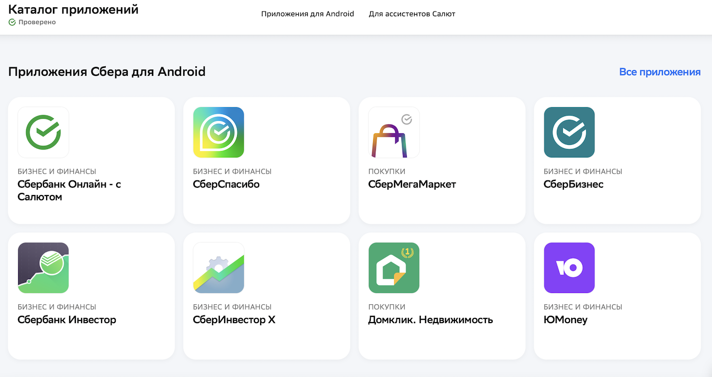The image size is (712, 377).
Task: Select the СберСпасибо app title
Action: click(226, 185)
